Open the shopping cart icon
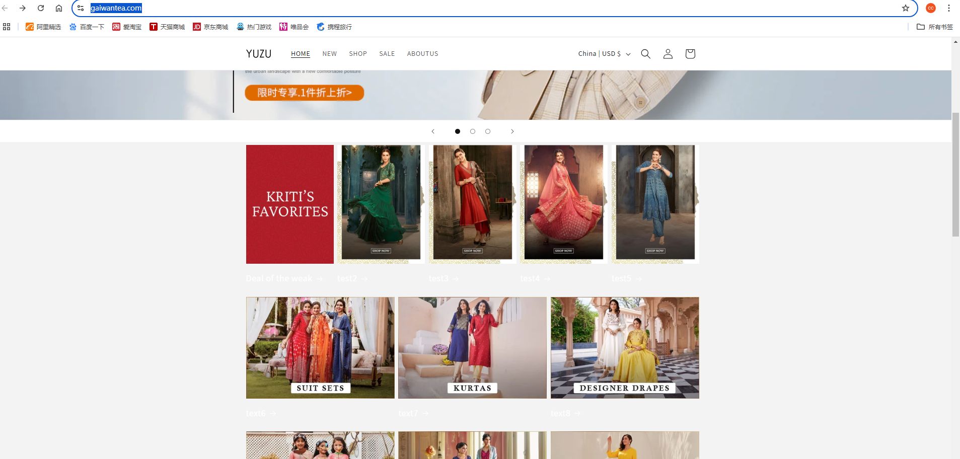 pyautogui.click(x=690, y=54)
